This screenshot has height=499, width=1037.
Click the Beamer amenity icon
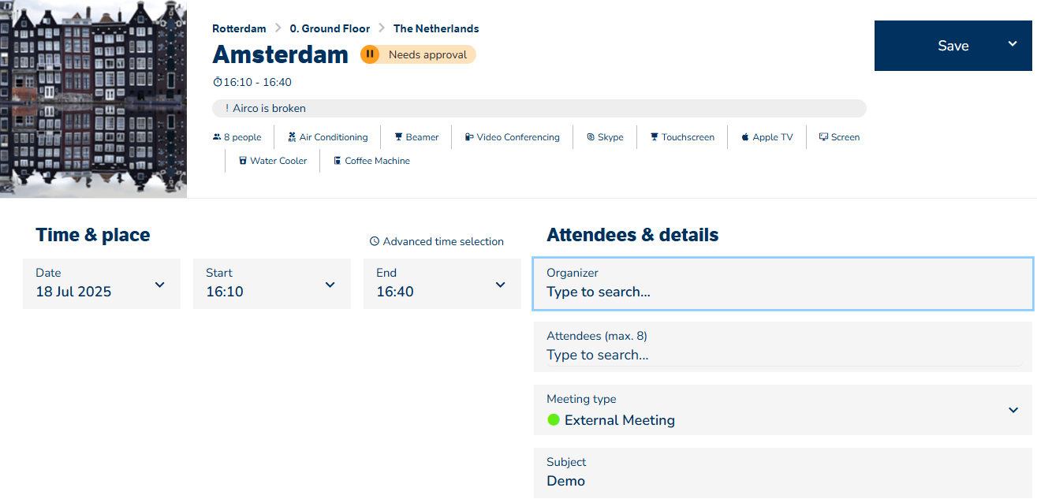[x=399, y=137]
